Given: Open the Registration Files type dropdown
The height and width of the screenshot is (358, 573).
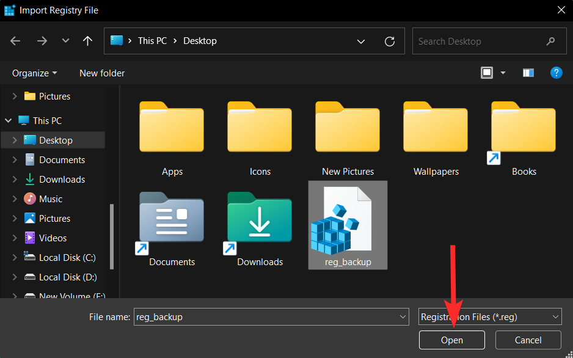Looking at the screenshot, I should (x=490, y=316).
